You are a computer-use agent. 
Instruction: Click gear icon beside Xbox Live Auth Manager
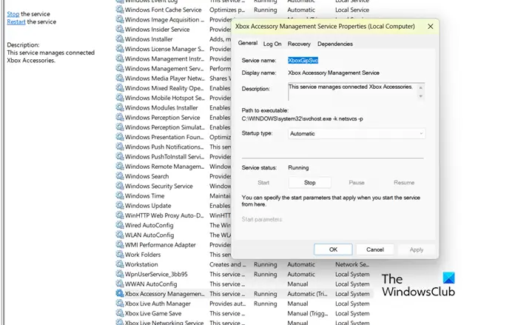tap(119, 304)
